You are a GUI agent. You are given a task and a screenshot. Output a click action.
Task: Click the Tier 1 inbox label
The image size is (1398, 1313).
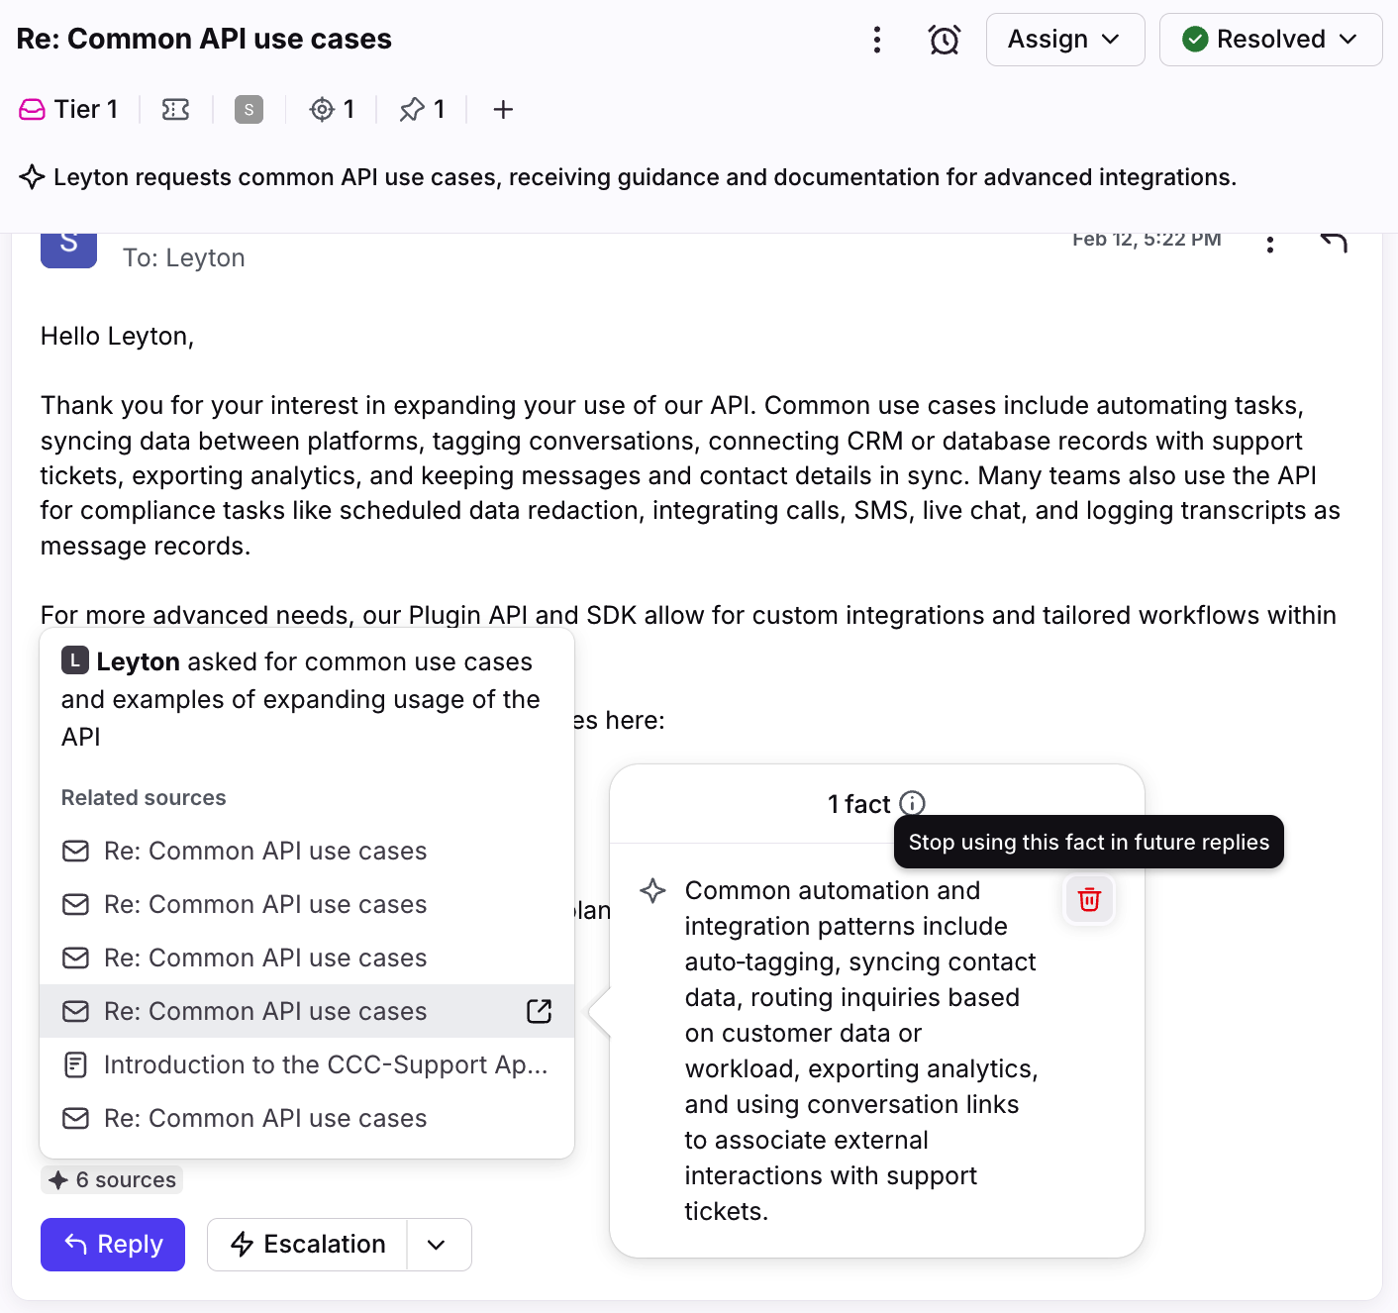click(x=69, y=109)
